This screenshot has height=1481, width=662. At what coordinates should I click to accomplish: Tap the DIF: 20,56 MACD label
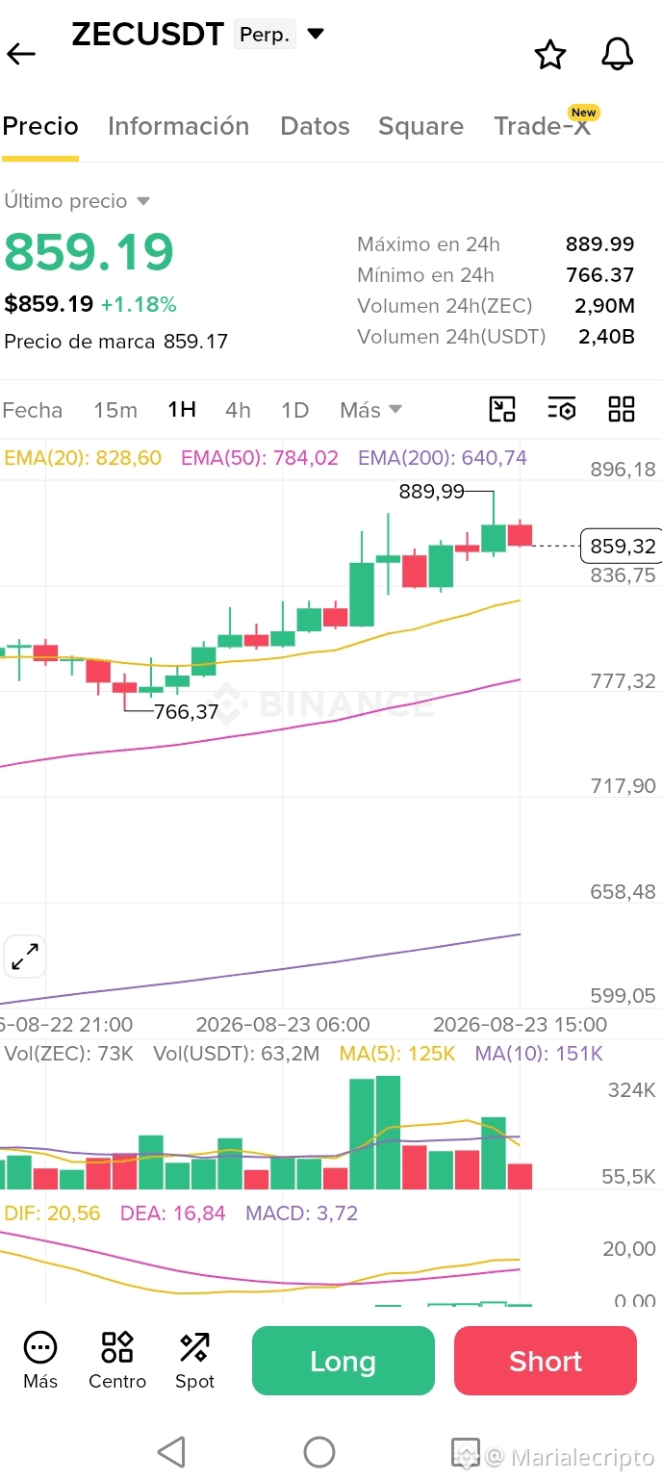(53, 1213)
